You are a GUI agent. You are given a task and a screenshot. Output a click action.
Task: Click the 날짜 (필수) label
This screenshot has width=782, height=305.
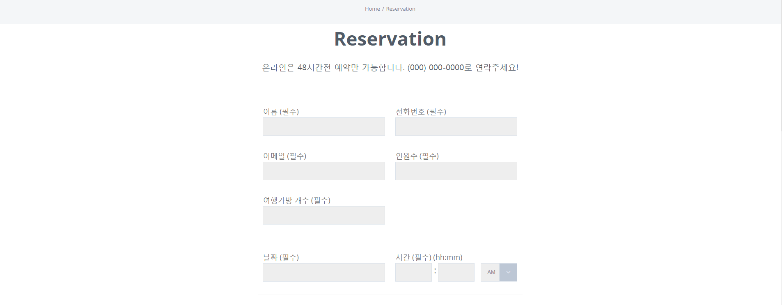[x=281, y=257]
